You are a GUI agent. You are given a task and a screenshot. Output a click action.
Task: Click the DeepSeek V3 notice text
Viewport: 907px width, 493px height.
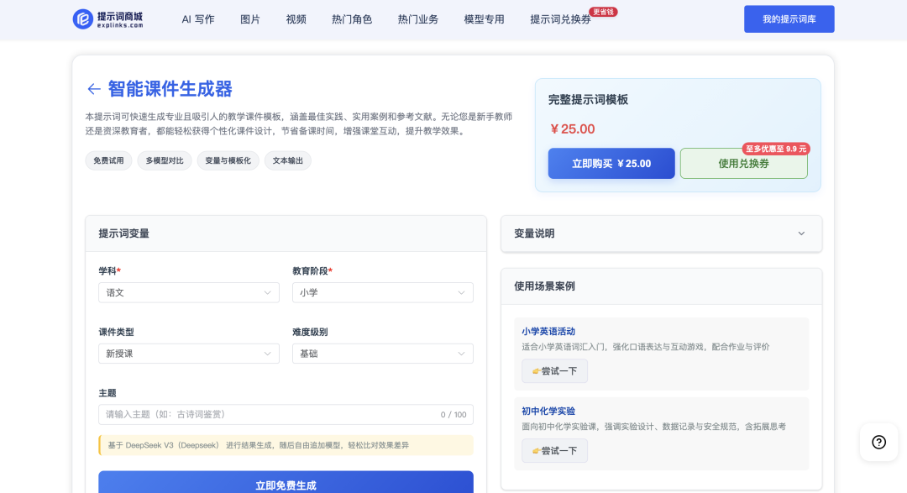(258, 446)
